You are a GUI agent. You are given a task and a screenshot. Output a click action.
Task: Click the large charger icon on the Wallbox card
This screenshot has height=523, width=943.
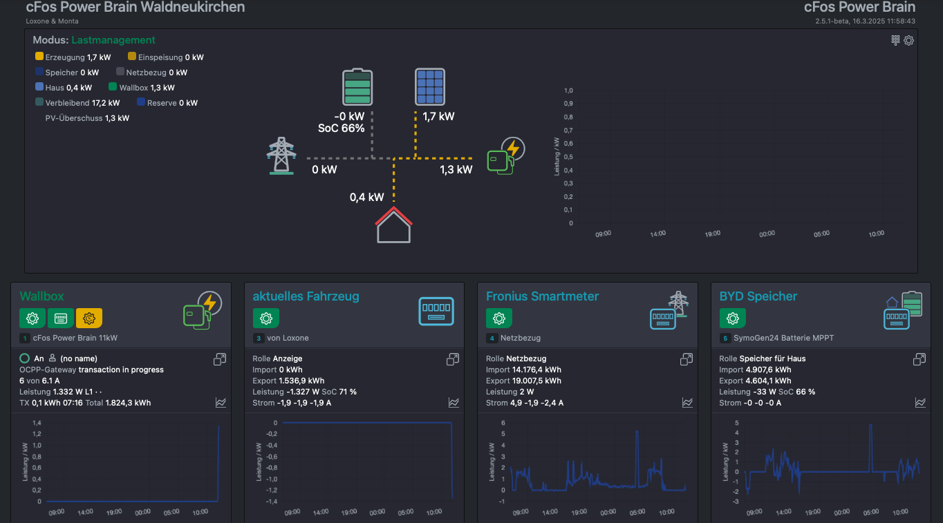pyautogui.click(x=202, y=310)
